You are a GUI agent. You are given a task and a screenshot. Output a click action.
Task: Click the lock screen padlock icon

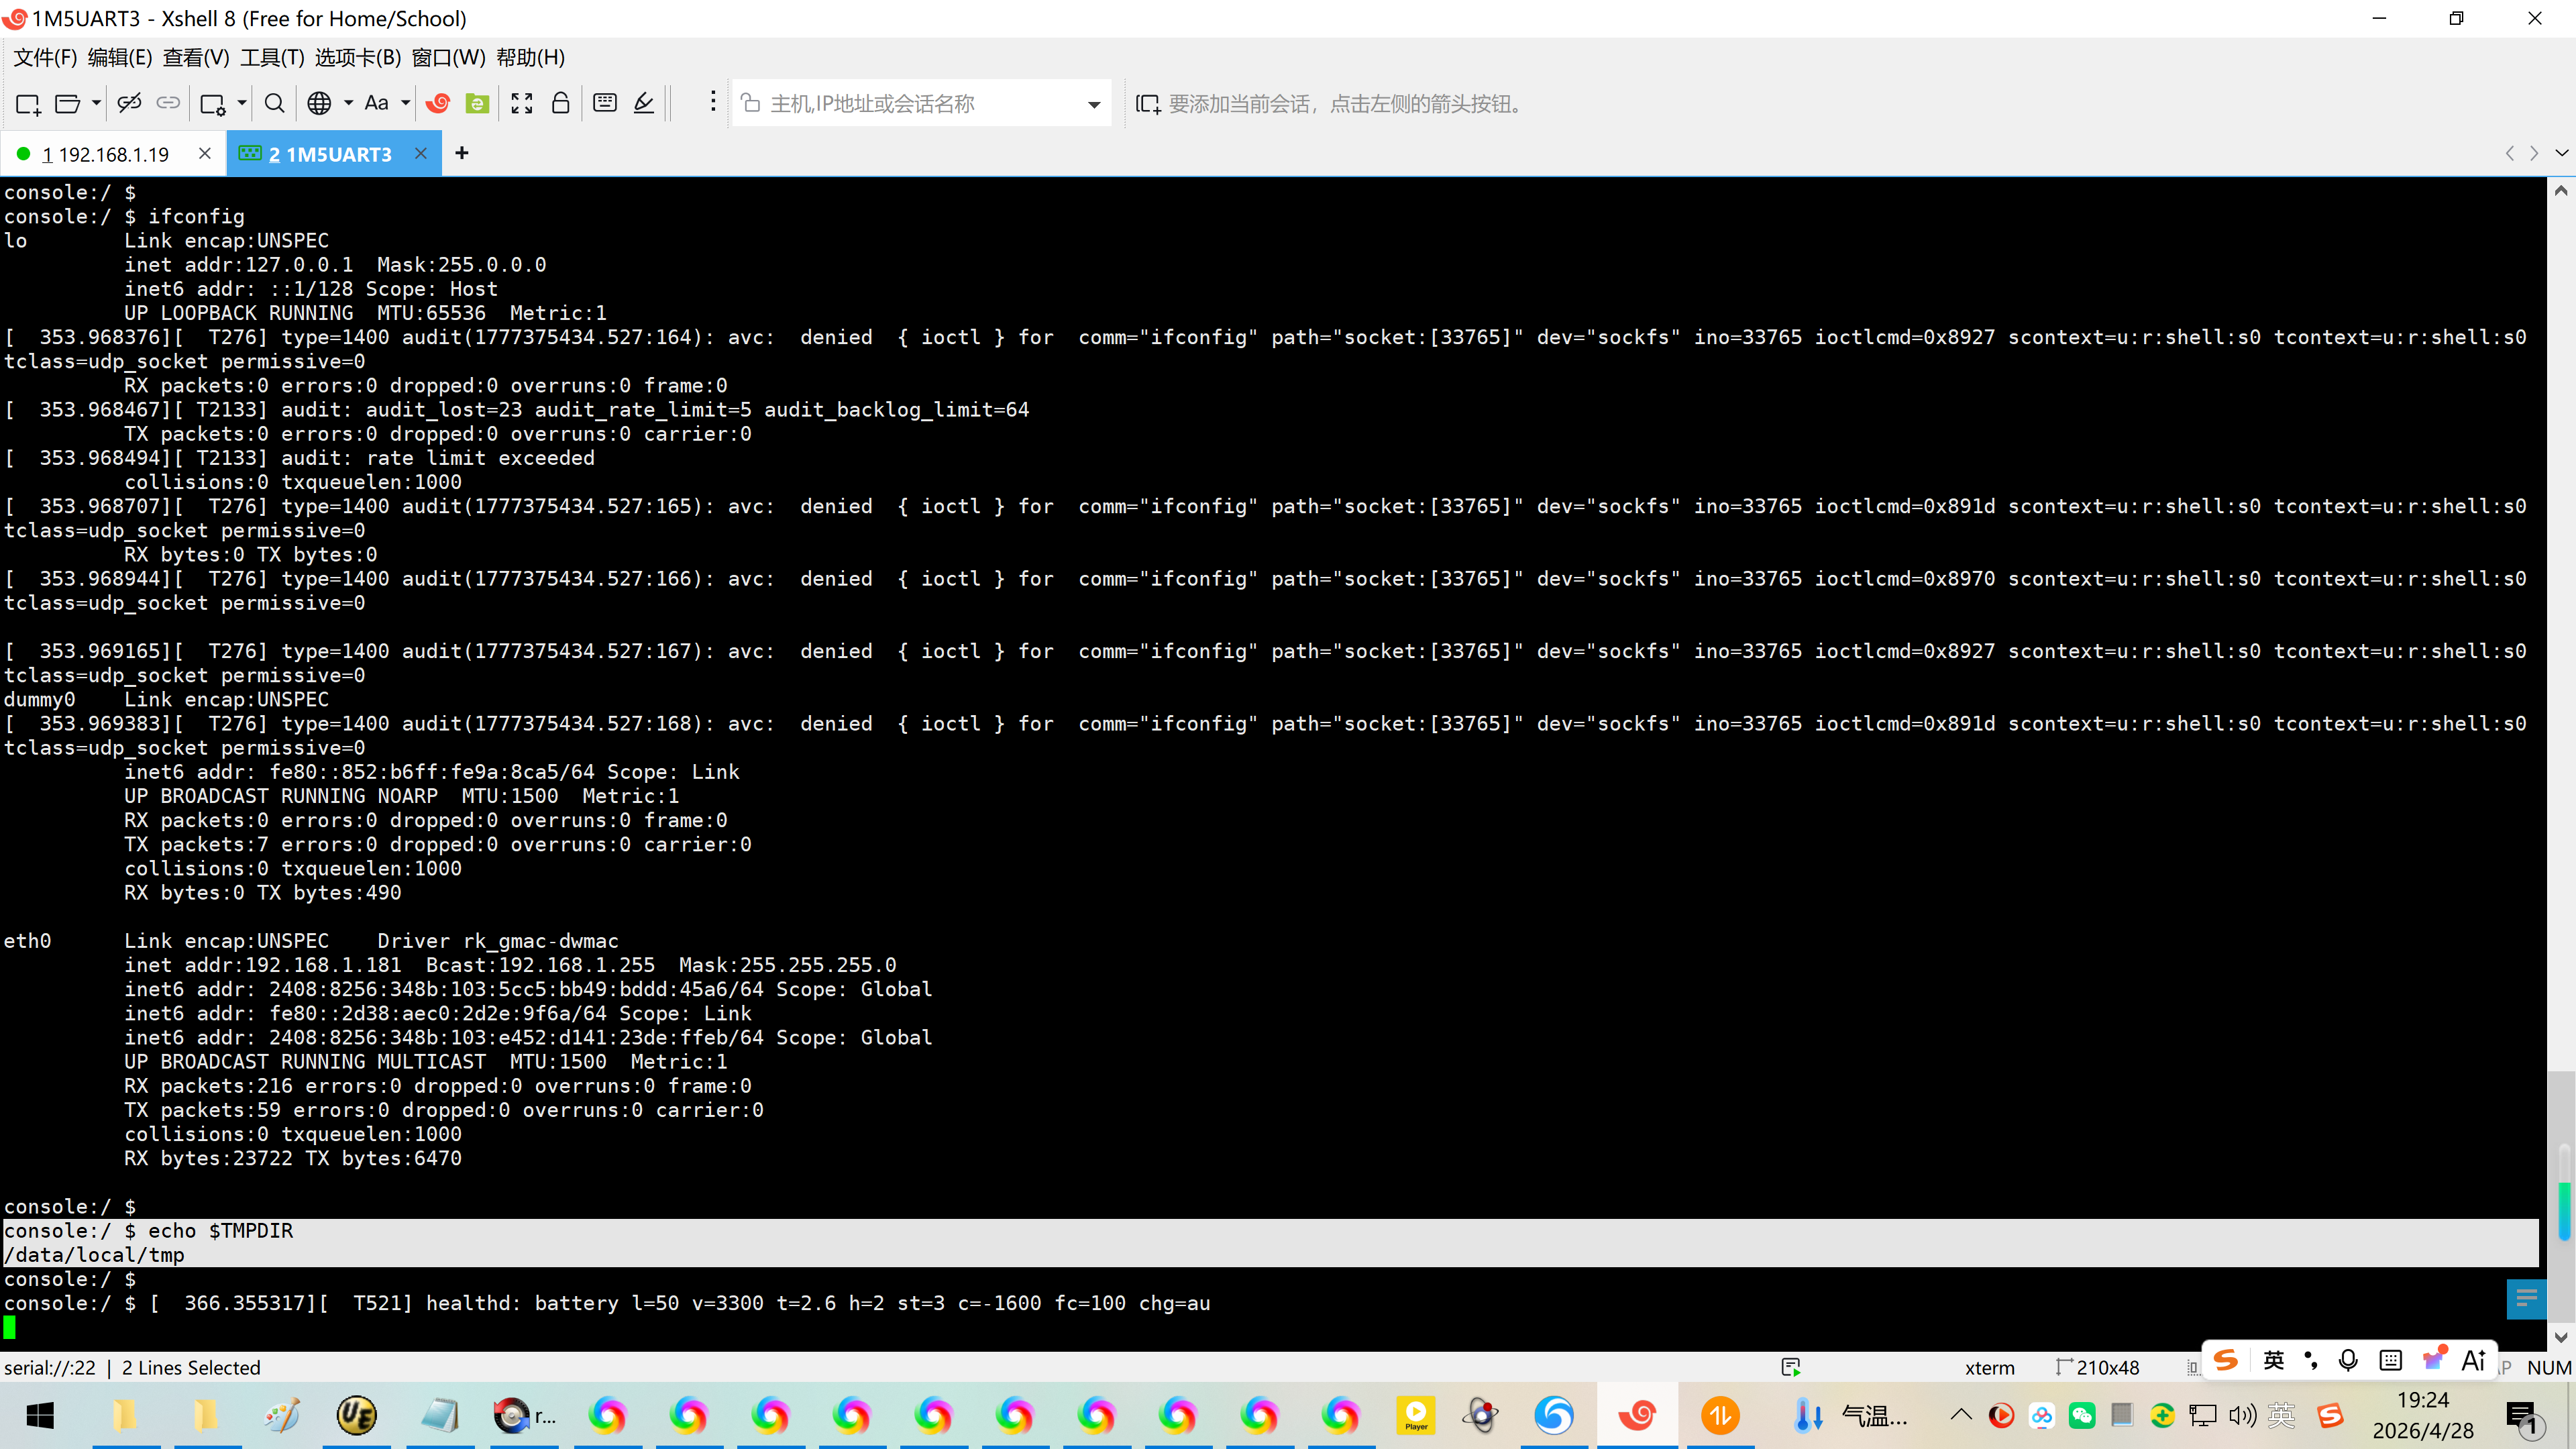[561, 103]
